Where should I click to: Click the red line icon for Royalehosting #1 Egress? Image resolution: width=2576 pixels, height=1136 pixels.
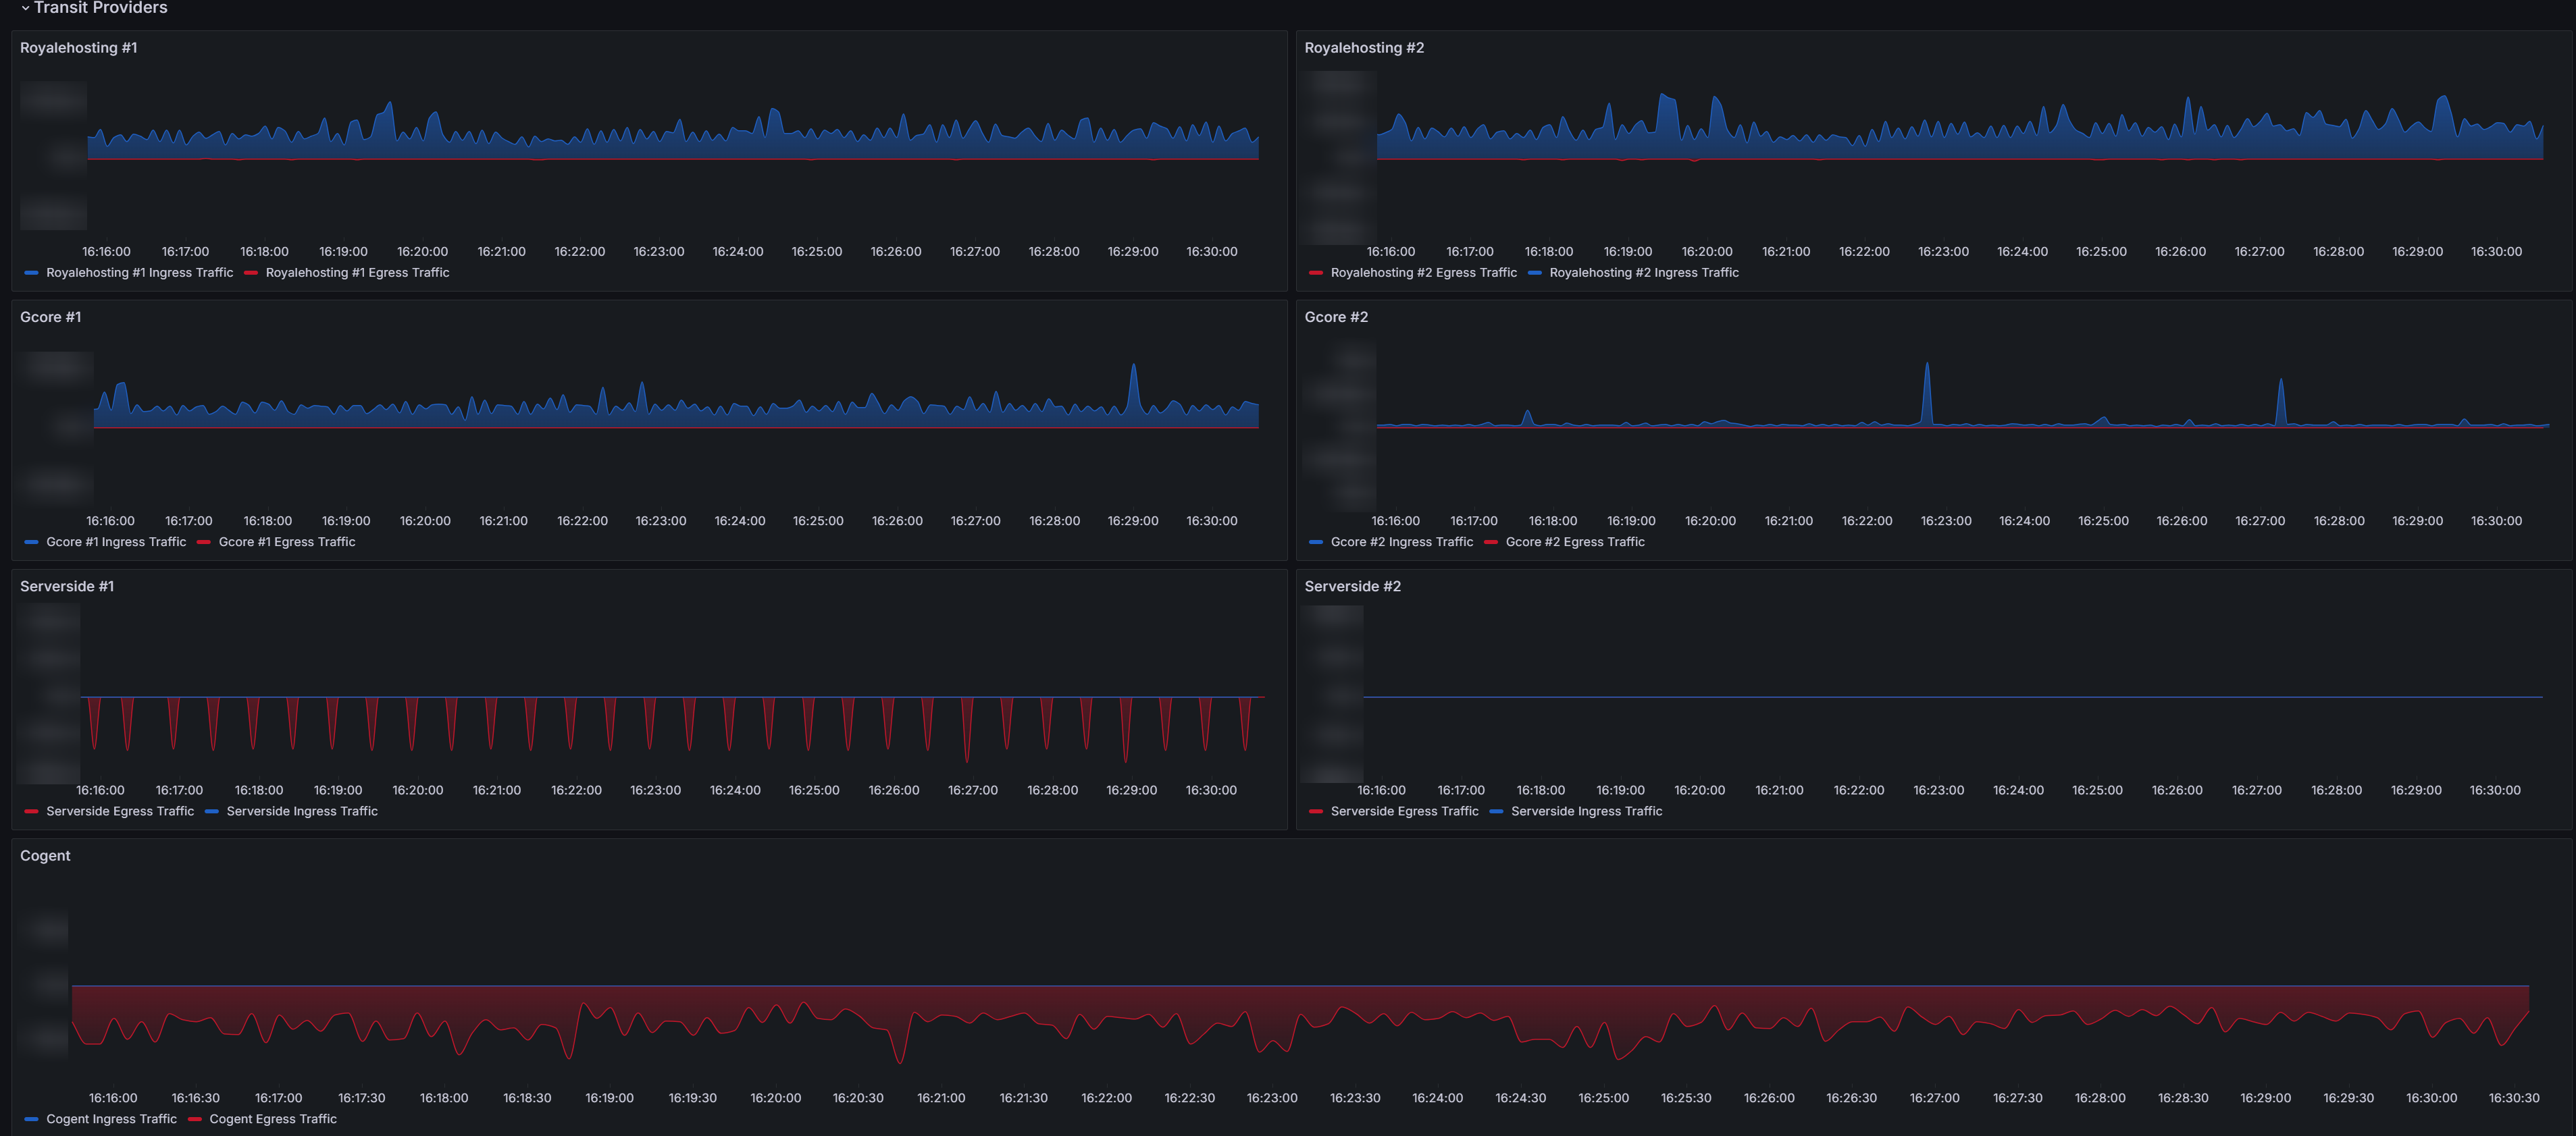click(x=251, y=273)
